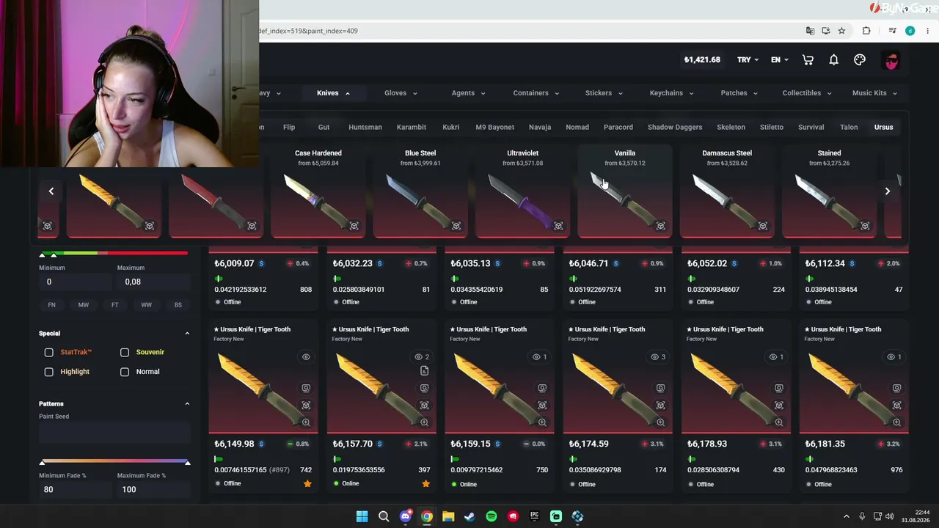Expand the Gloves category menu
The height and width of the screenshot is (528, 939).
(401, 93)
